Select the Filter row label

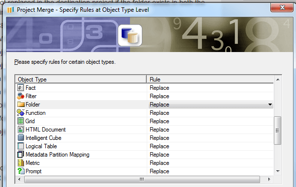tap(31, 96)
